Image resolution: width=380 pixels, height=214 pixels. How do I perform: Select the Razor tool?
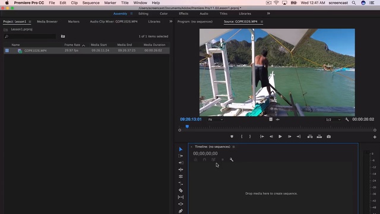click(x=180, y=190)
